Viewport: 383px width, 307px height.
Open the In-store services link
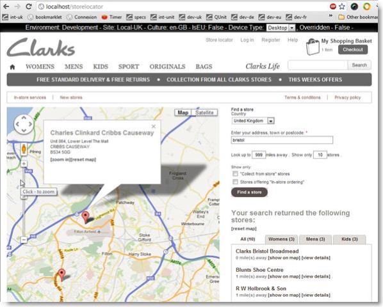coord(30,98)
